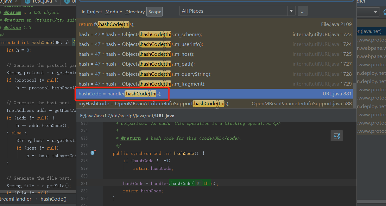This screenshot has width=386, height=206.
Task: Select the m_userinfo result at URI.java 1724
Action: [215, 44]
